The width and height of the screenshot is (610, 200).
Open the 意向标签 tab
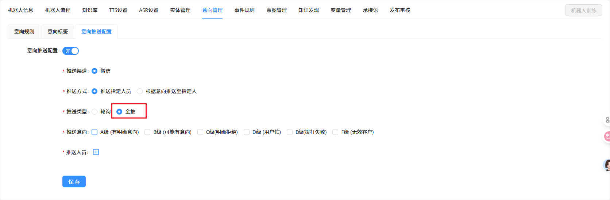click(58, 32)
